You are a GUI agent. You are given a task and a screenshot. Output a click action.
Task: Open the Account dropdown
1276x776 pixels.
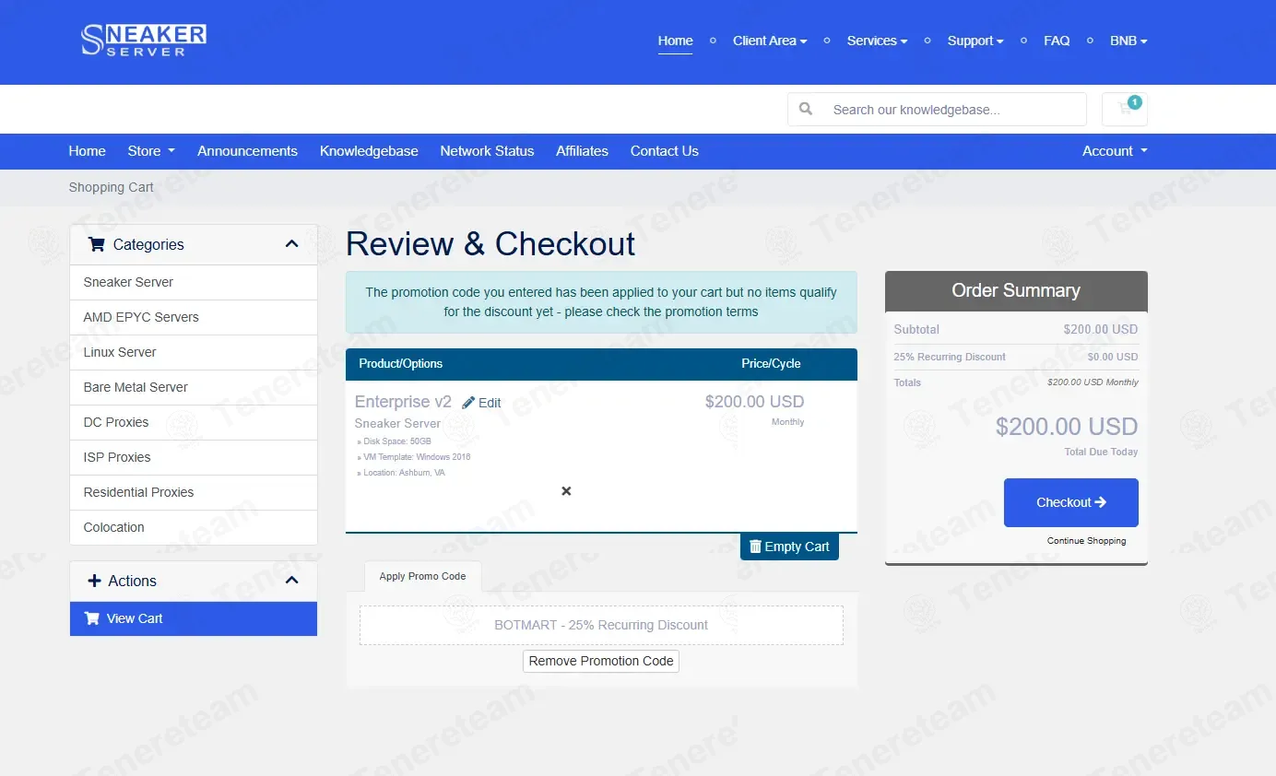pos(1115,151)
